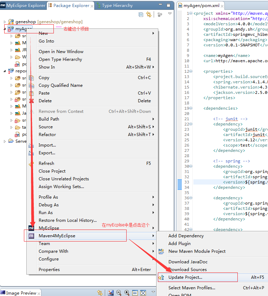Click Copy Qualified Name icon
The height and width of the screenshot is (296, 268).
point(31,85)
